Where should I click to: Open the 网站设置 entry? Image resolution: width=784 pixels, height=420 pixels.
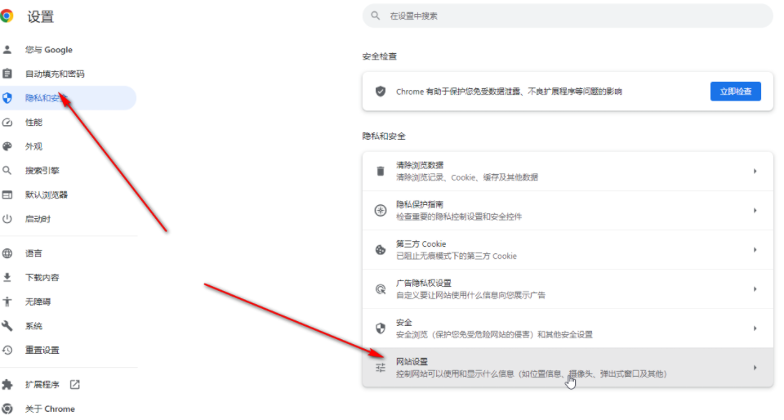[x=568, y=368]
